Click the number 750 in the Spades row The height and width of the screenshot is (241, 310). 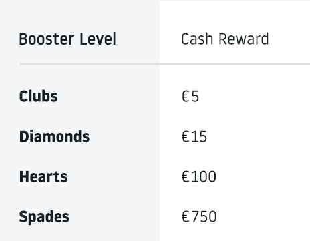204,217
